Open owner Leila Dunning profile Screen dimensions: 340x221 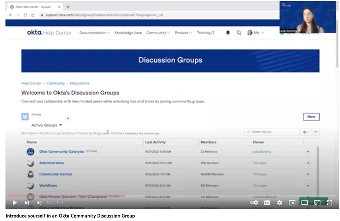click(262, 152)
